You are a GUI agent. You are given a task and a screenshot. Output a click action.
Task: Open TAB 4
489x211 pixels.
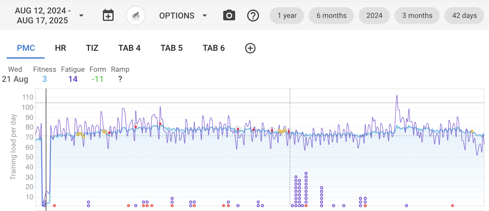pyautogui.click(x=129, y=48)
